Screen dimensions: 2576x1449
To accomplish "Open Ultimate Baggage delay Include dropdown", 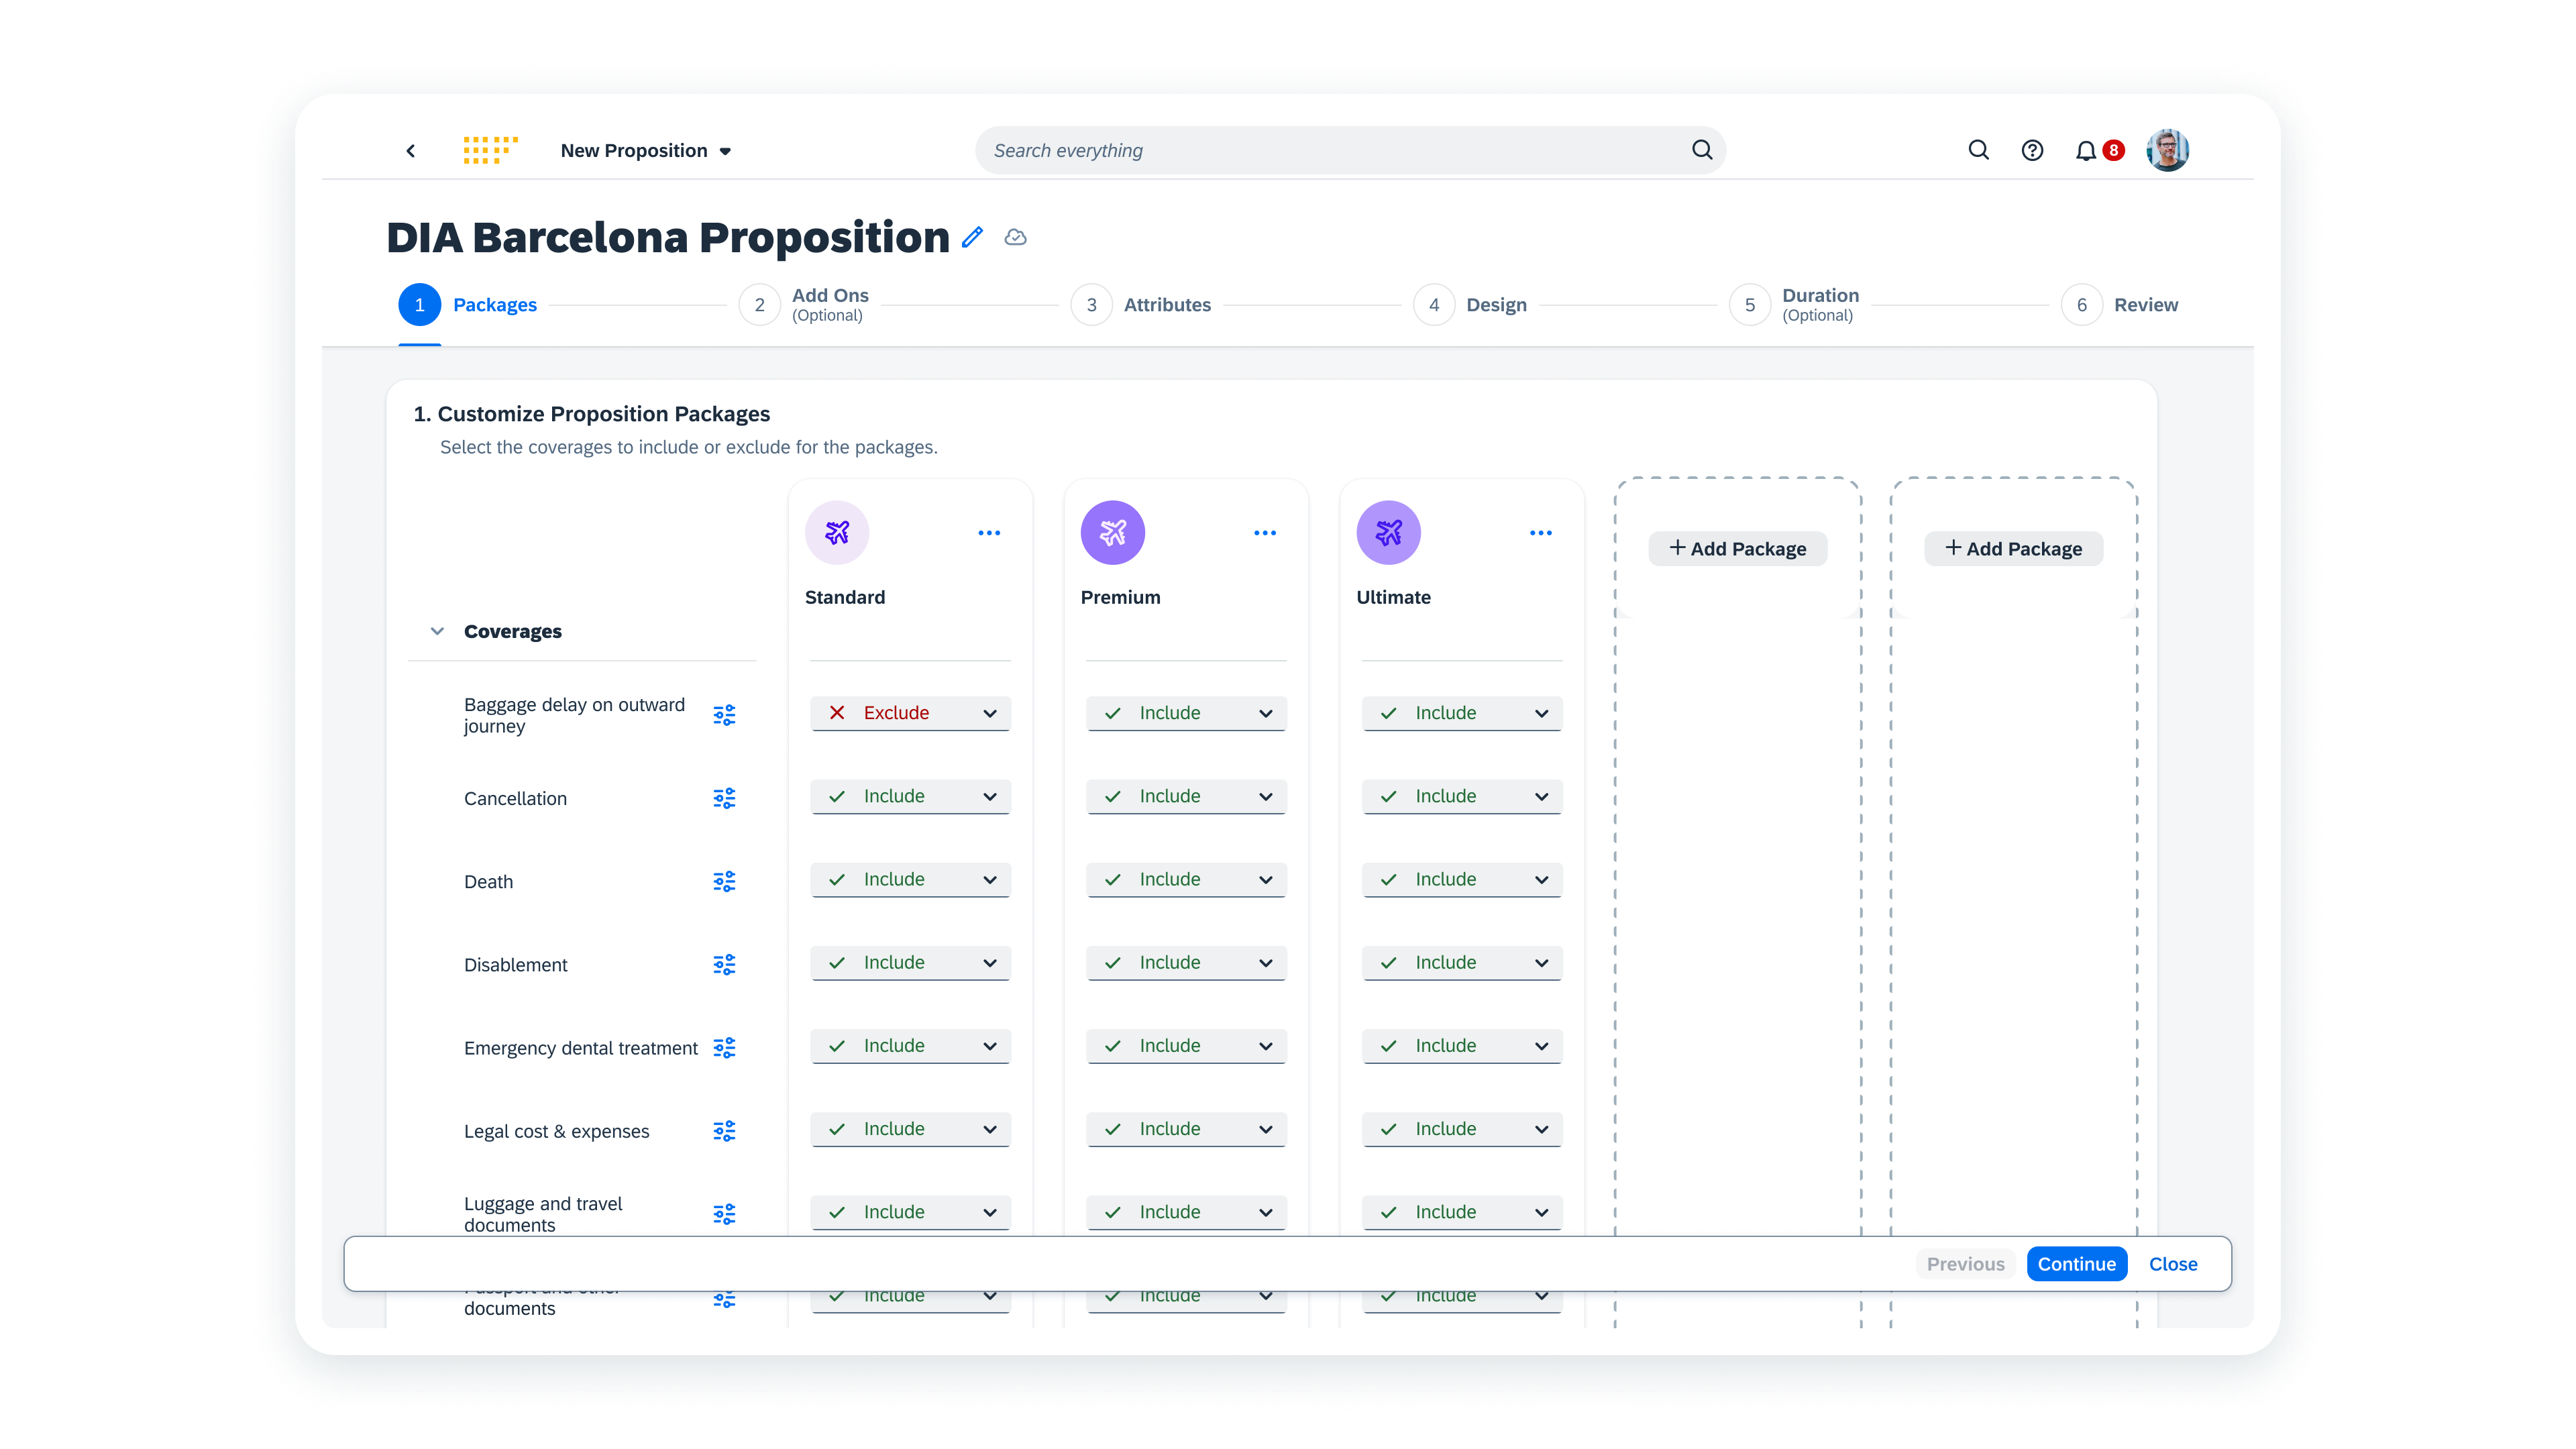I will click(x=1462, y=713).
